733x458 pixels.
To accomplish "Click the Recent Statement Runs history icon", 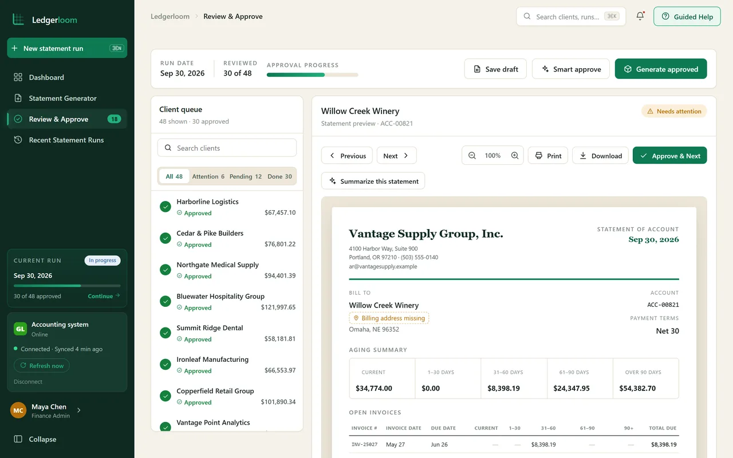I will tap(18, 140).
